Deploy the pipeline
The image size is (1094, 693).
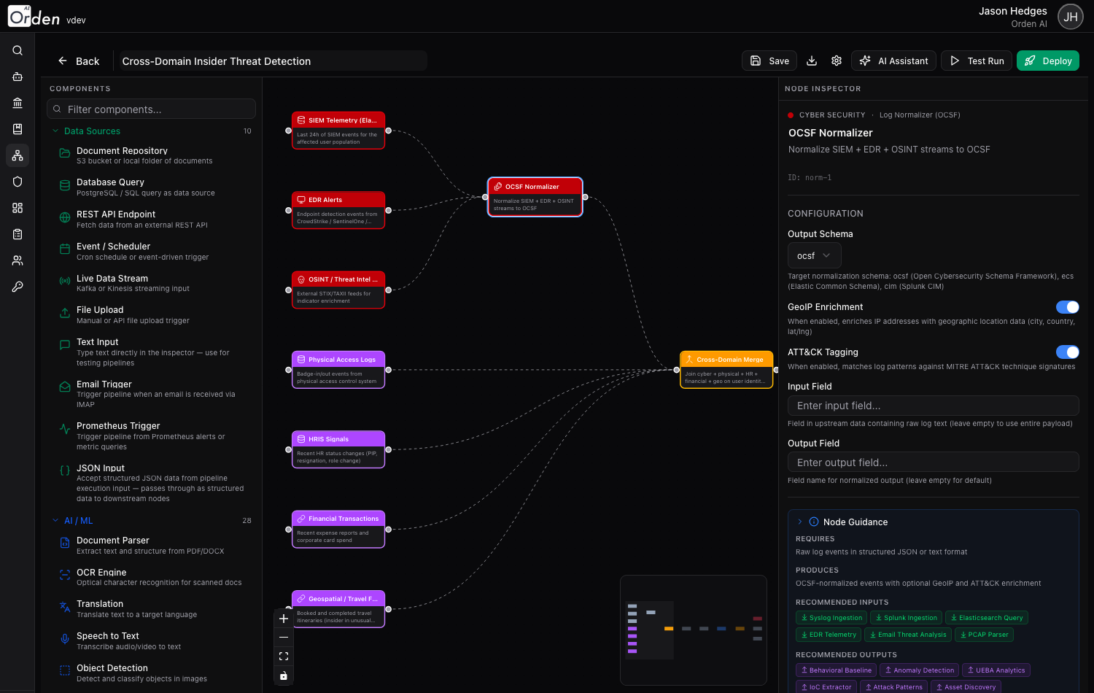(1048, 61)
